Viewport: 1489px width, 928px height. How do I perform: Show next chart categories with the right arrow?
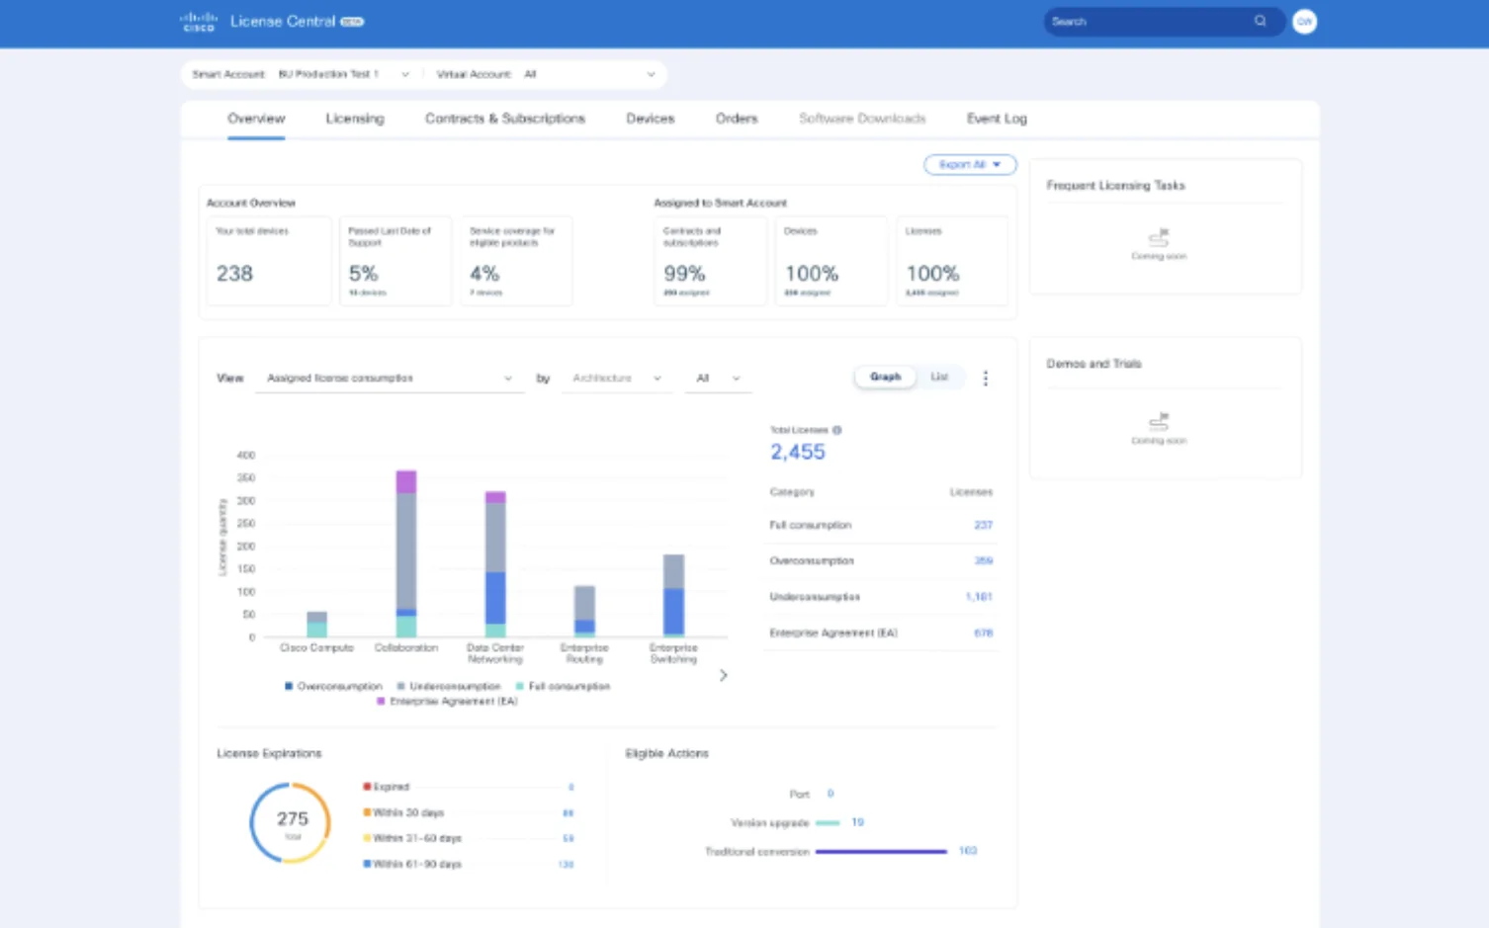[723, 675]
